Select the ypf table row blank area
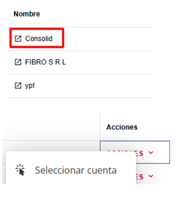The width and height of the screenshot is (190, 201). coord(94,86)
